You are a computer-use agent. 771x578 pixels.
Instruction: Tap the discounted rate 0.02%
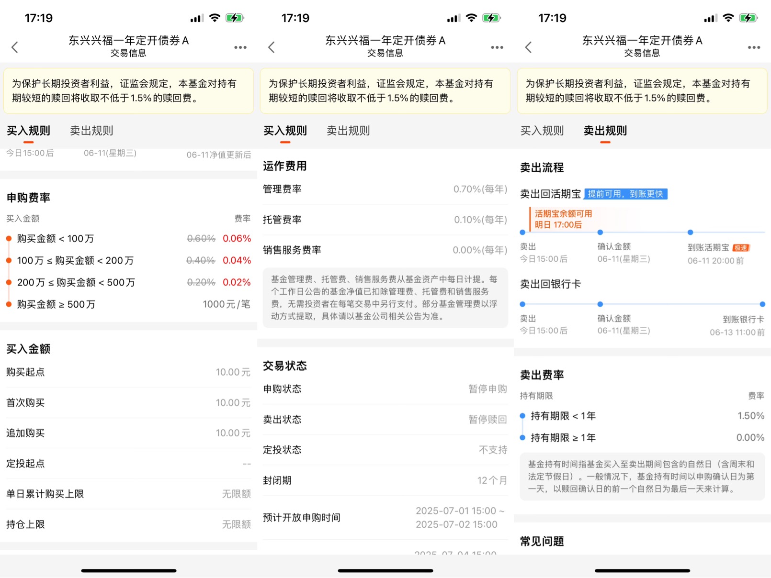click(237, 282)
